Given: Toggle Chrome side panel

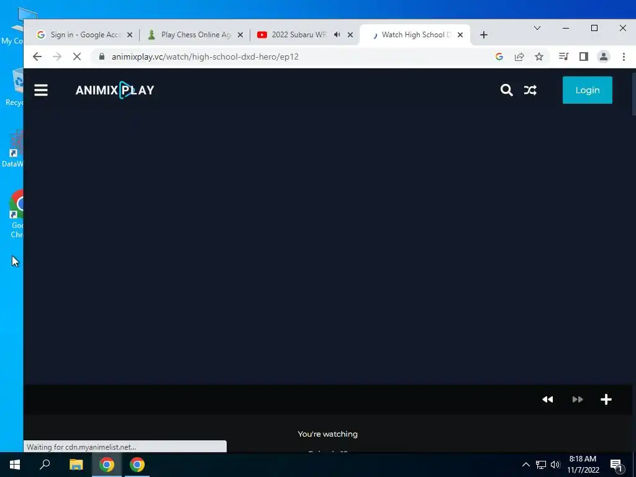Looking at the screenshot, I should pos(584,57).
